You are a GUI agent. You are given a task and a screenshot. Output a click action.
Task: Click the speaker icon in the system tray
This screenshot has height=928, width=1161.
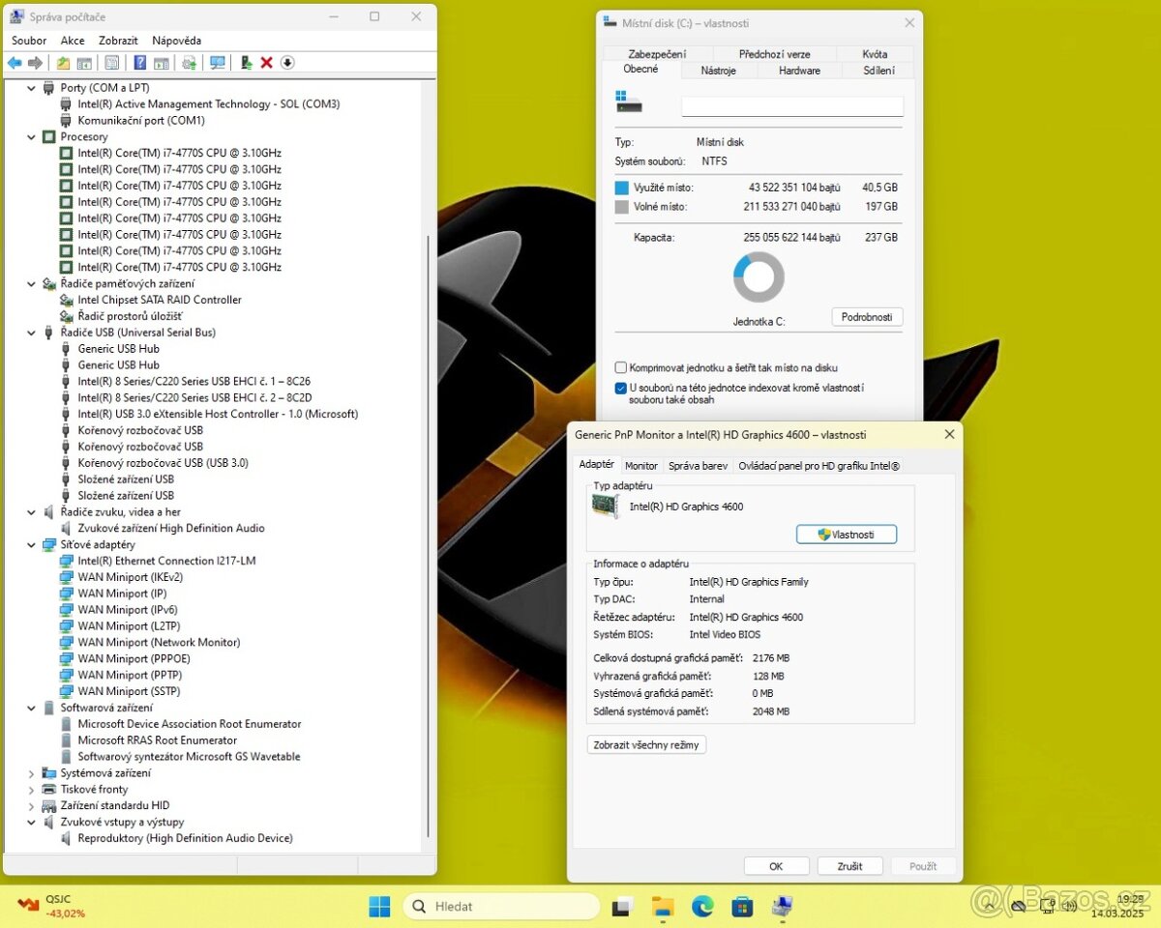click(1070, 907)
